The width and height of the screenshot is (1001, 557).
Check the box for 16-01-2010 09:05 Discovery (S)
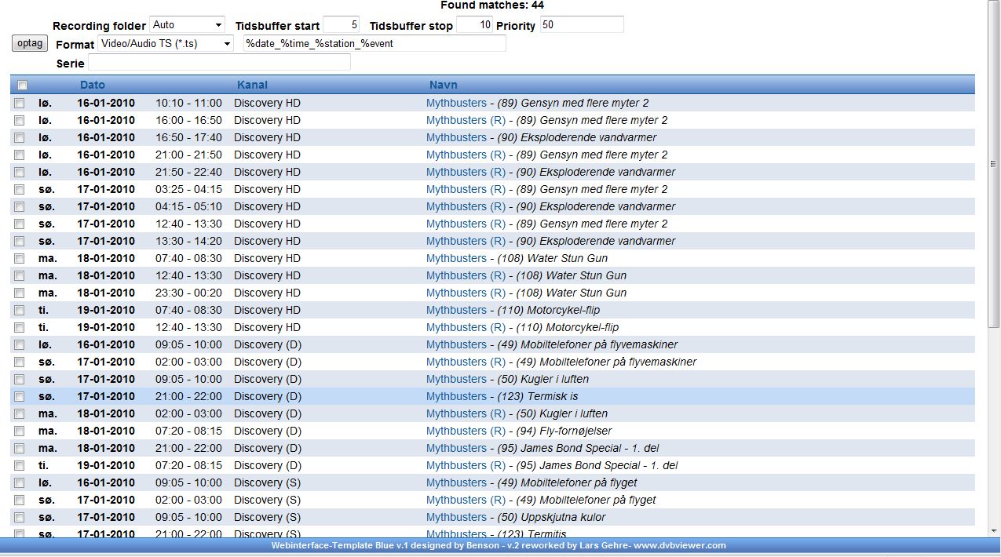[x=20, y=483]
